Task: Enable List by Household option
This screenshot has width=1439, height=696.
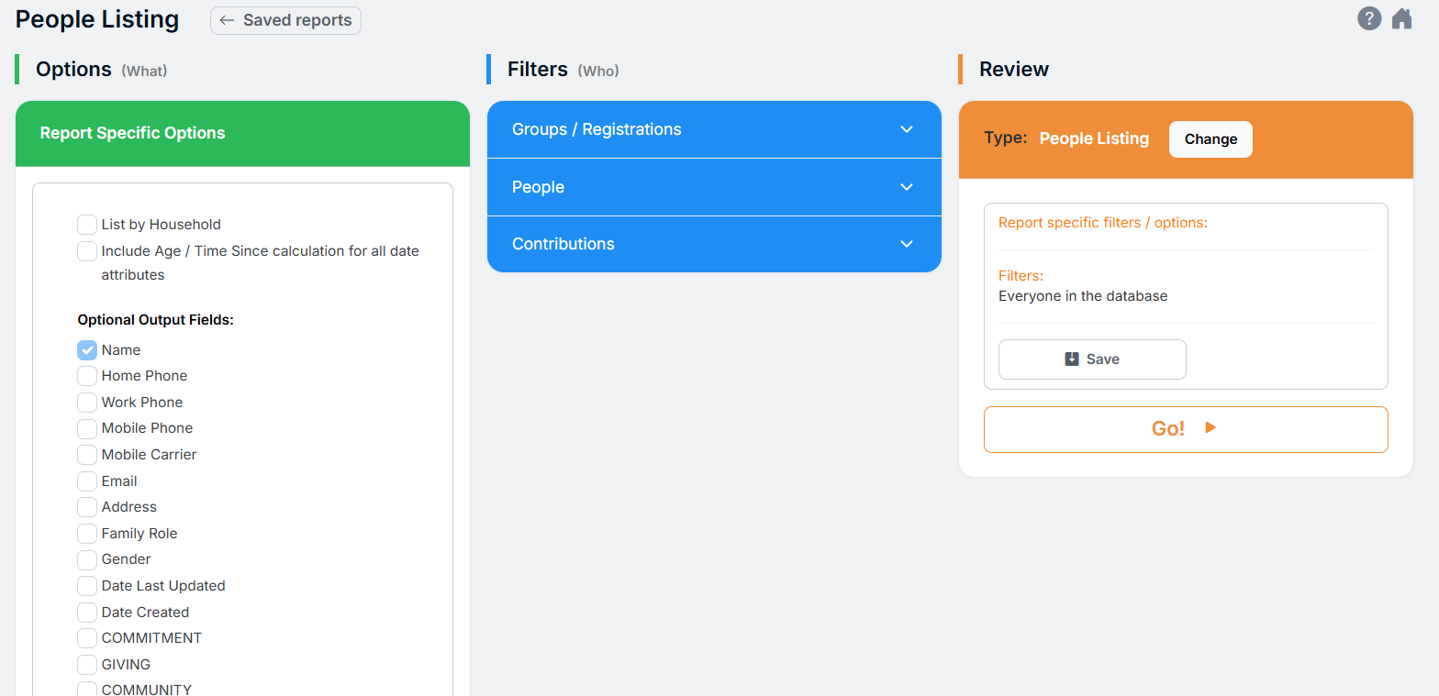Action: (87, 225)
